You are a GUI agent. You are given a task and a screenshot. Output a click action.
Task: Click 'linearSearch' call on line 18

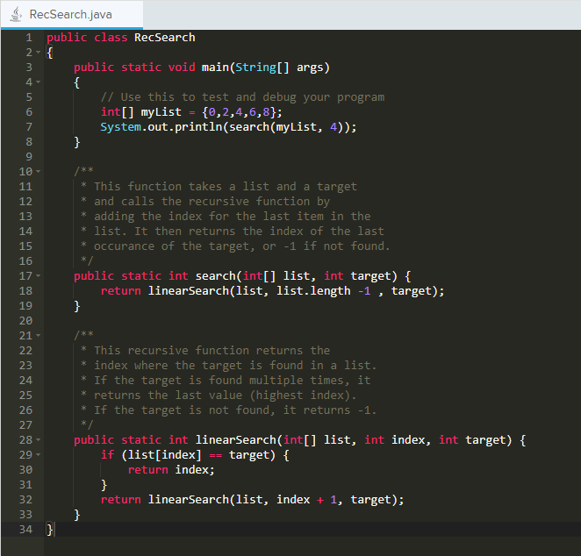(x=188, y=291)
